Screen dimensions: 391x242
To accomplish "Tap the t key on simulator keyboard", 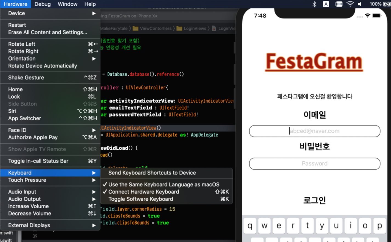I will point(308,226).
